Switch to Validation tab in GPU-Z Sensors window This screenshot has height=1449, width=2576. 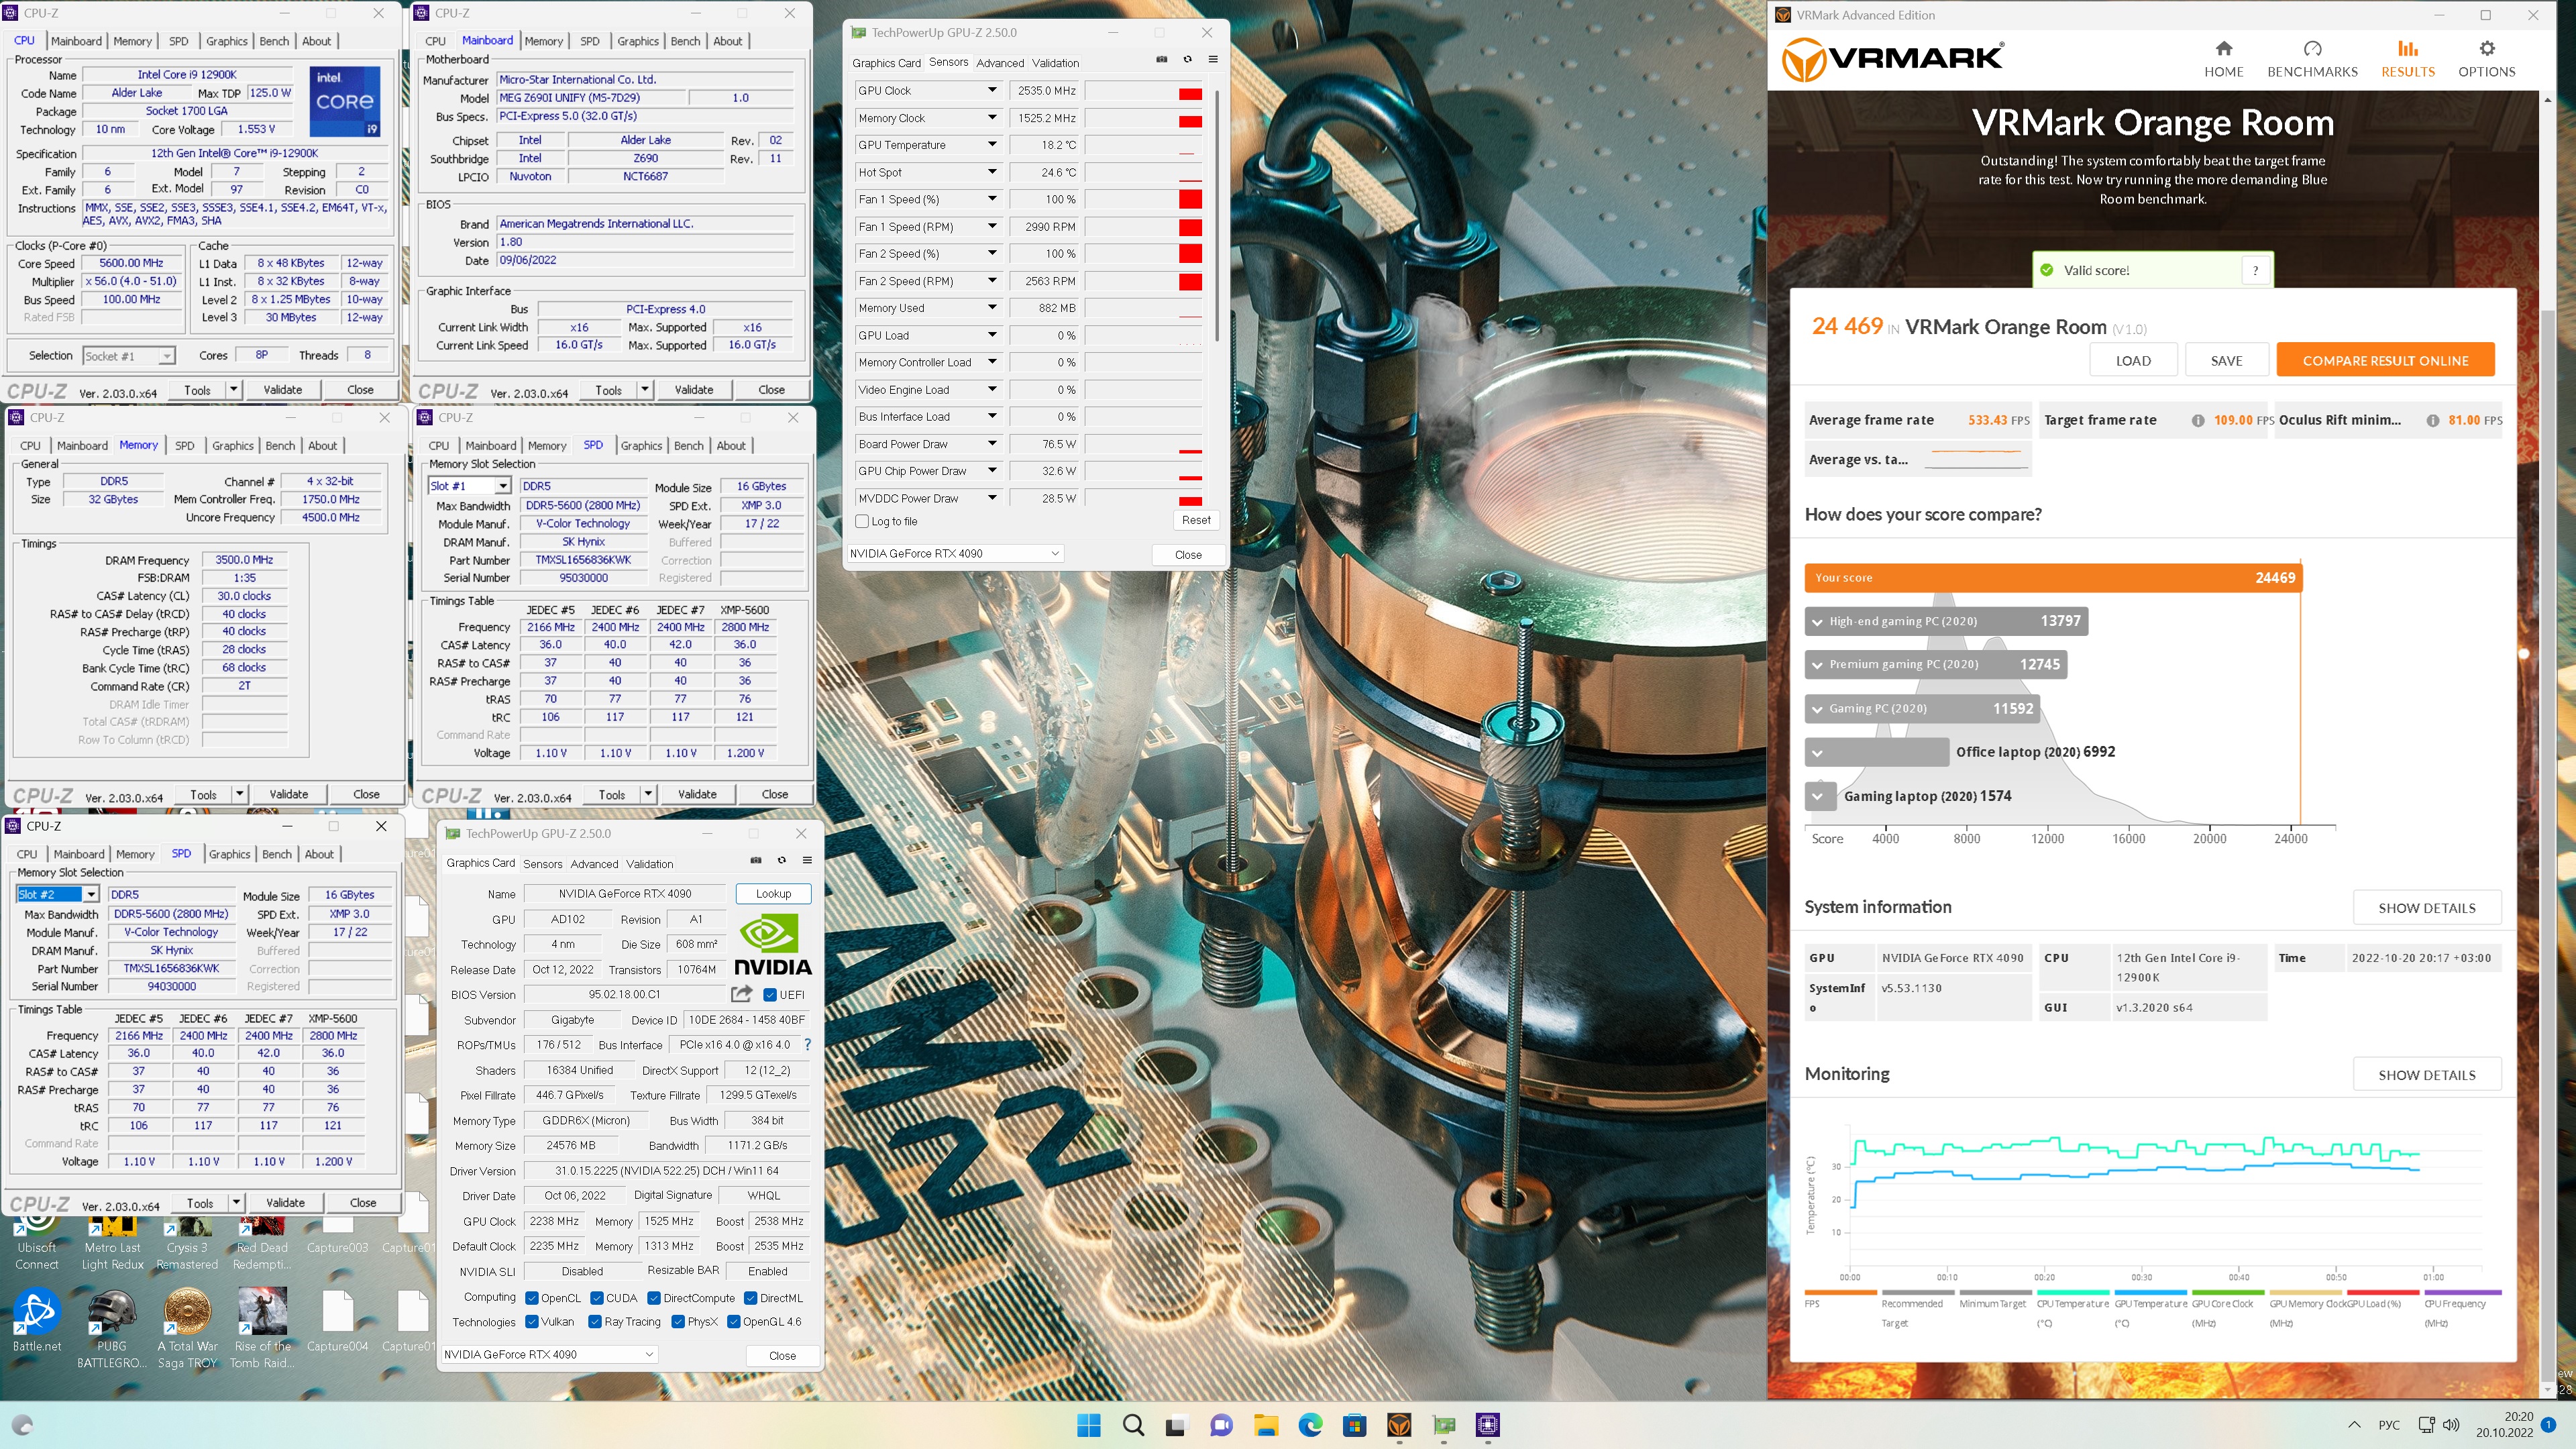click(x=1056, y=62)
